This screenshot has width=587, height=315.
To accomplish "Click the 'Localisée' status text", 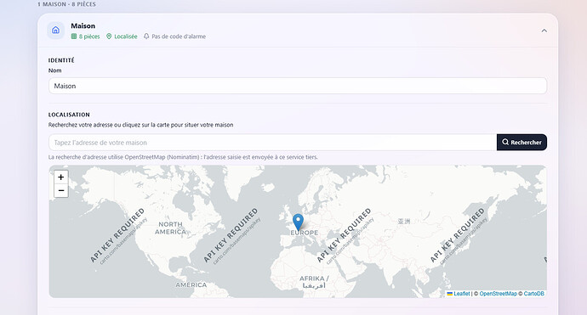I will [x=126, y=37].
